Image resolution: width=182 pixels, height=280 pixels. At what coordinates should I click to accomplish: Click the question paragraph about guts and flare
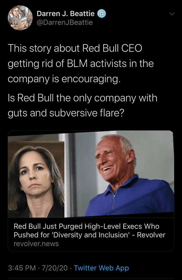[82, 105]
